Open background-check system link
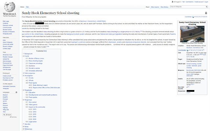The image size is (210, 131). tap(75, 34)
